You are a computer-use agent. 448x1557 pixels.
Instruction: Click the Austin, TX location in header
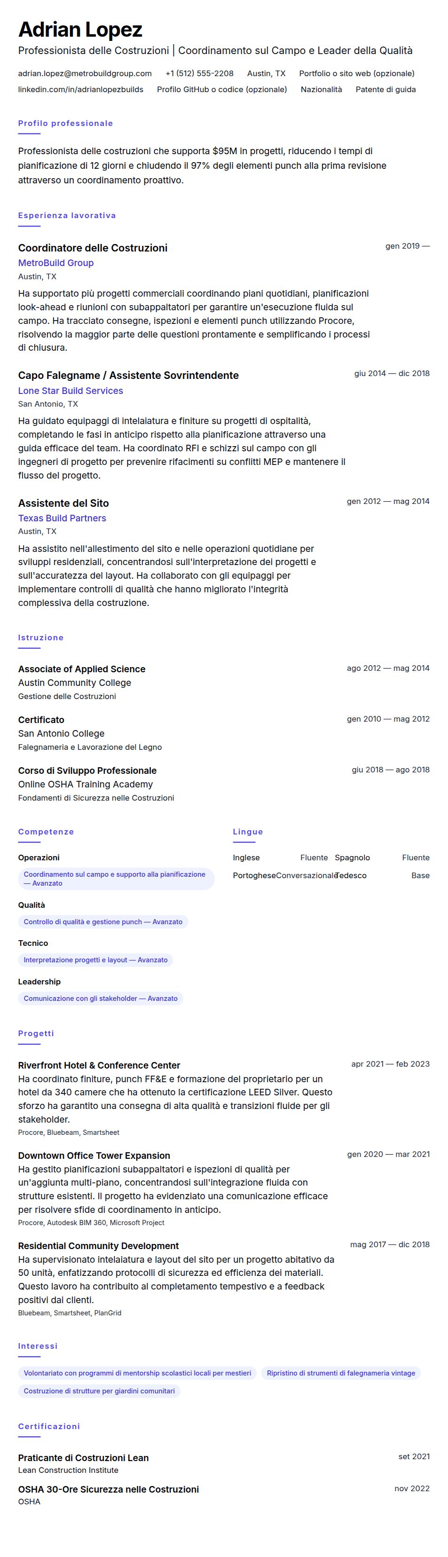click(266, 73)
